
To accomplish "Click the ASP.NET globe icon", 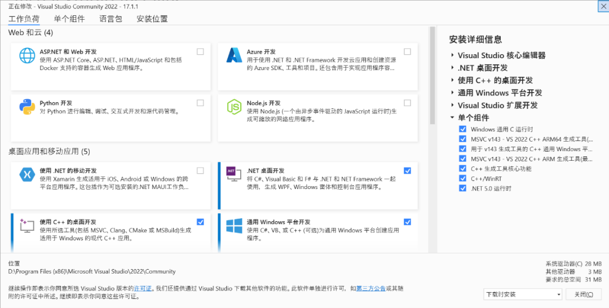I will 27,55.
